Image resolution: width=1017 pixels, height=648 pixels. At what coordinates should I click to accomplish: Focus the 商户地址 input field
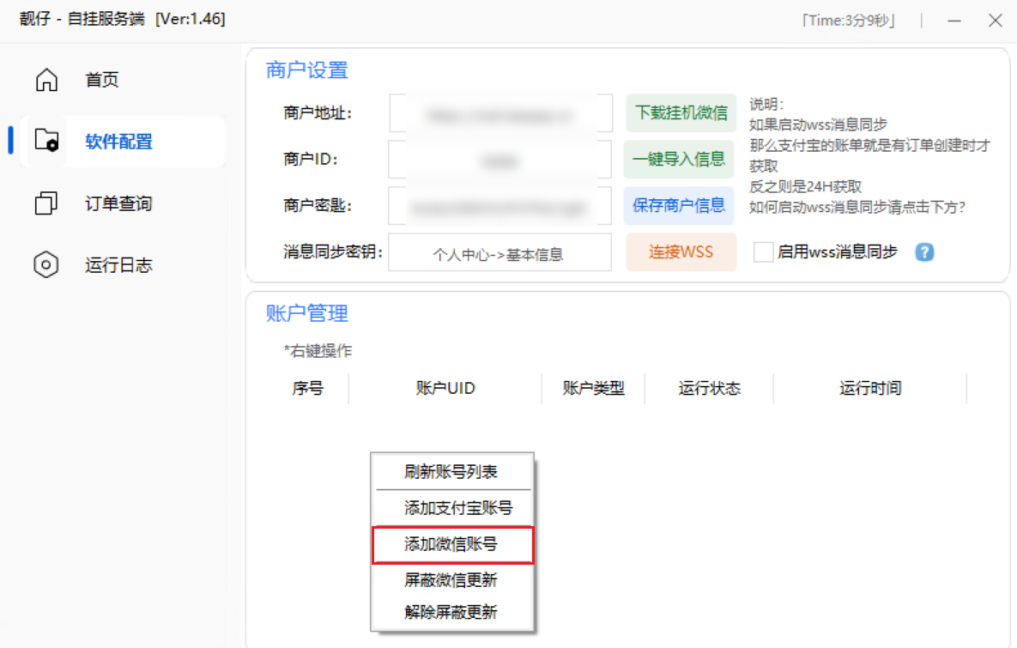click(x=500, y=113)
